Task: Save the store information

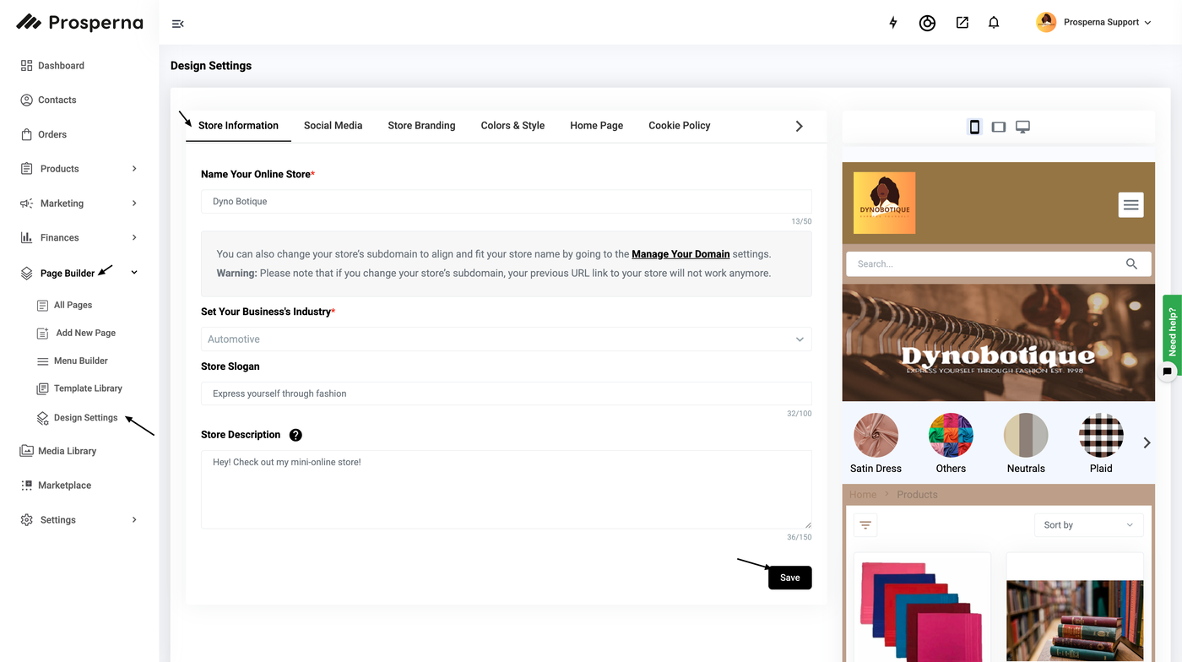Action: coord(789,578)
